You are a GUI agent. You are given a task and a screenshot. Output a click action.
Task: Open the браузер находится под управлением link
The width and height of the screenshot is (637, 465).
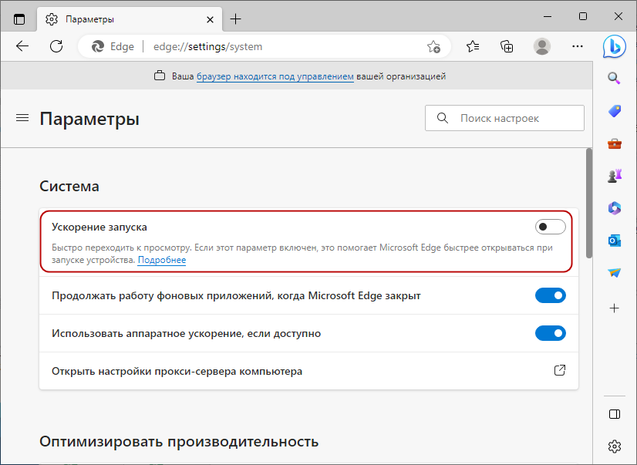click(275, 76)
